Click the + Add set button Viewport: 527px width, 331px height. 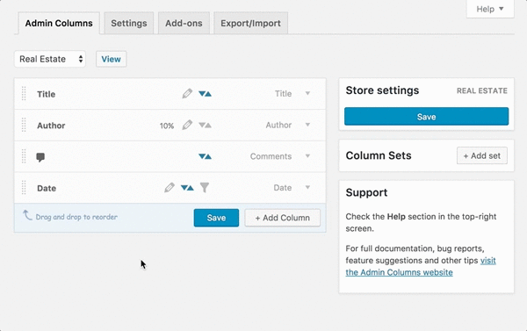(x=482, y=155)
